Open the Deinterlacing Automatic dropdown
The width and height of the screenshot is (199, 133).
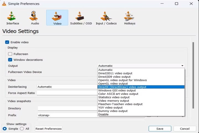click(67, 87)
